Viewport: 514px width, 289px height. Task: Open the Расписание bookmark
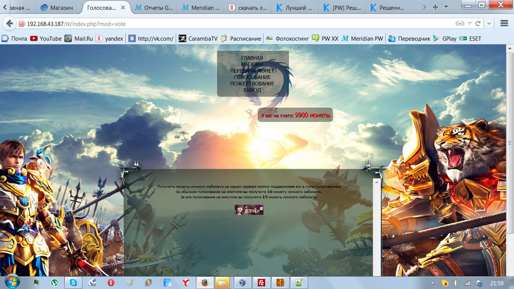[241, 38]
